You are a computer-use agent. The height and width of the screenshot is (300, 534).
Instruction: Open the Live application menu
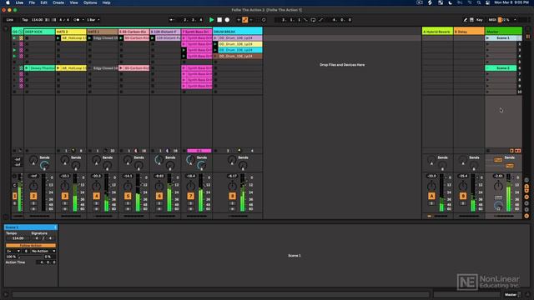(x=19, y=2)
